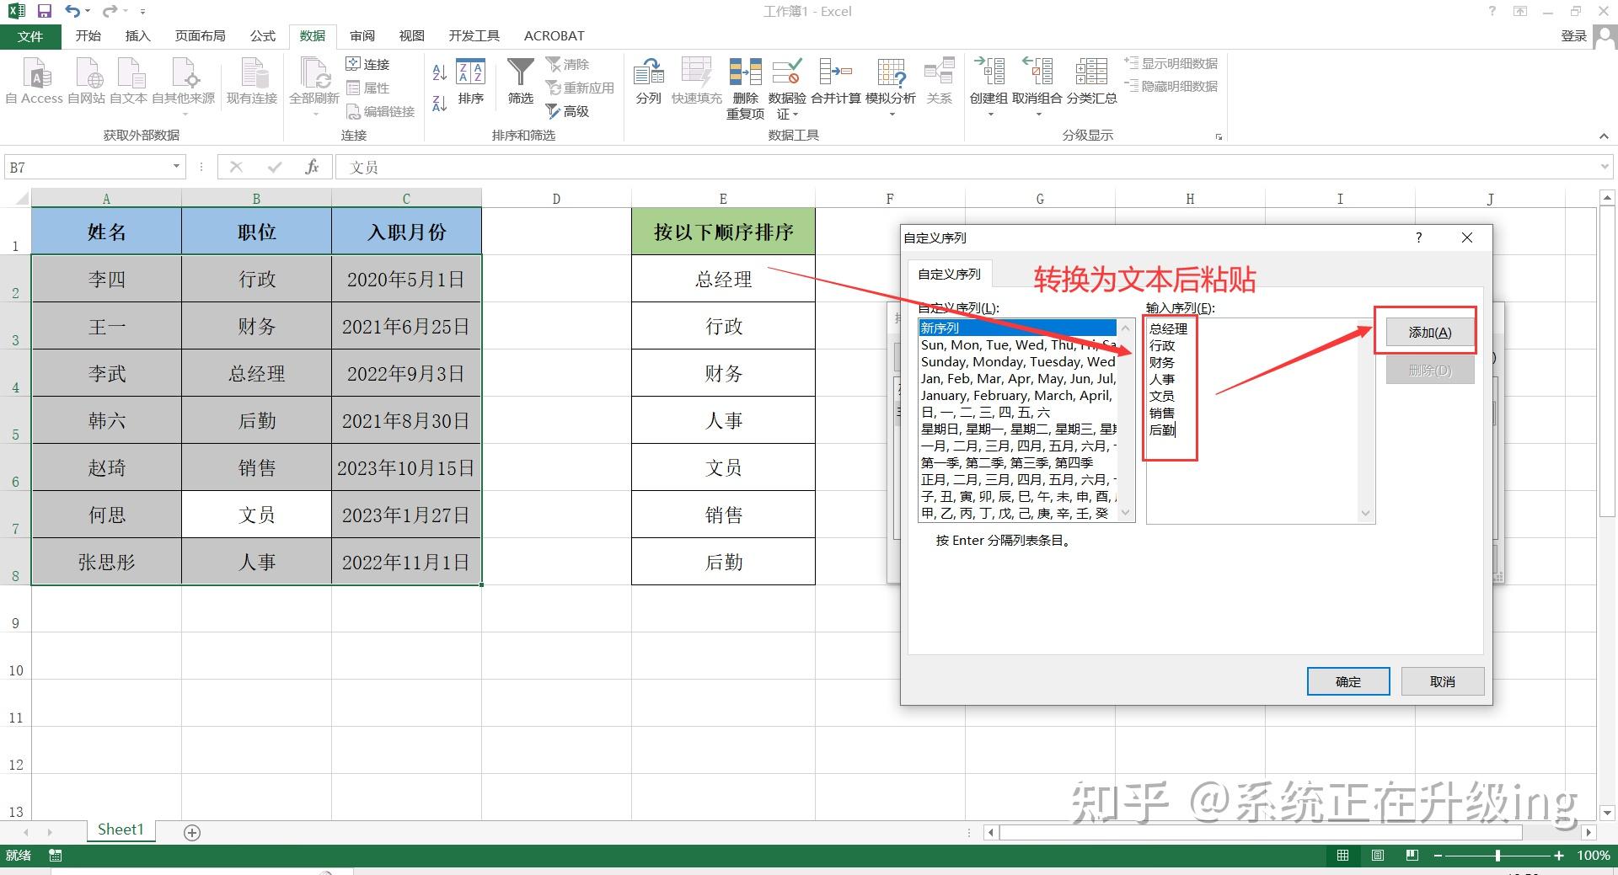Image resolution: width=1618 pixels, height=875 pixels.
Task: Click the 添加(A) button
Action: 1429,333
